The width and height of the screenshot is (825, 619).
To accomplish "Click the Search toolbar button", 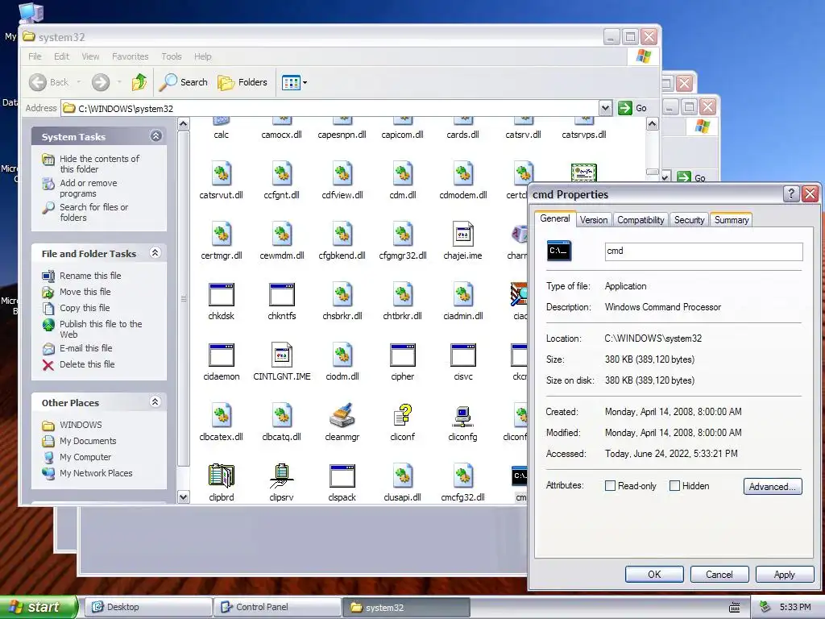I will (x=184, y=82).
